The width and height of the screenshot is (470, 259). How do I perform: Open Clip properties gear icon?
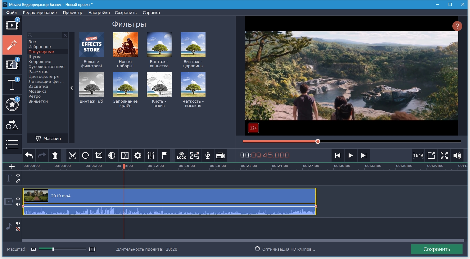(x=138, y=155)
